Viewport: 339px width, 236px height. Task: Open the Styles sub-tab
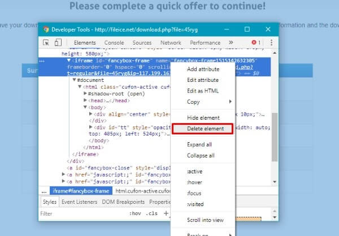tap(50, 202)
